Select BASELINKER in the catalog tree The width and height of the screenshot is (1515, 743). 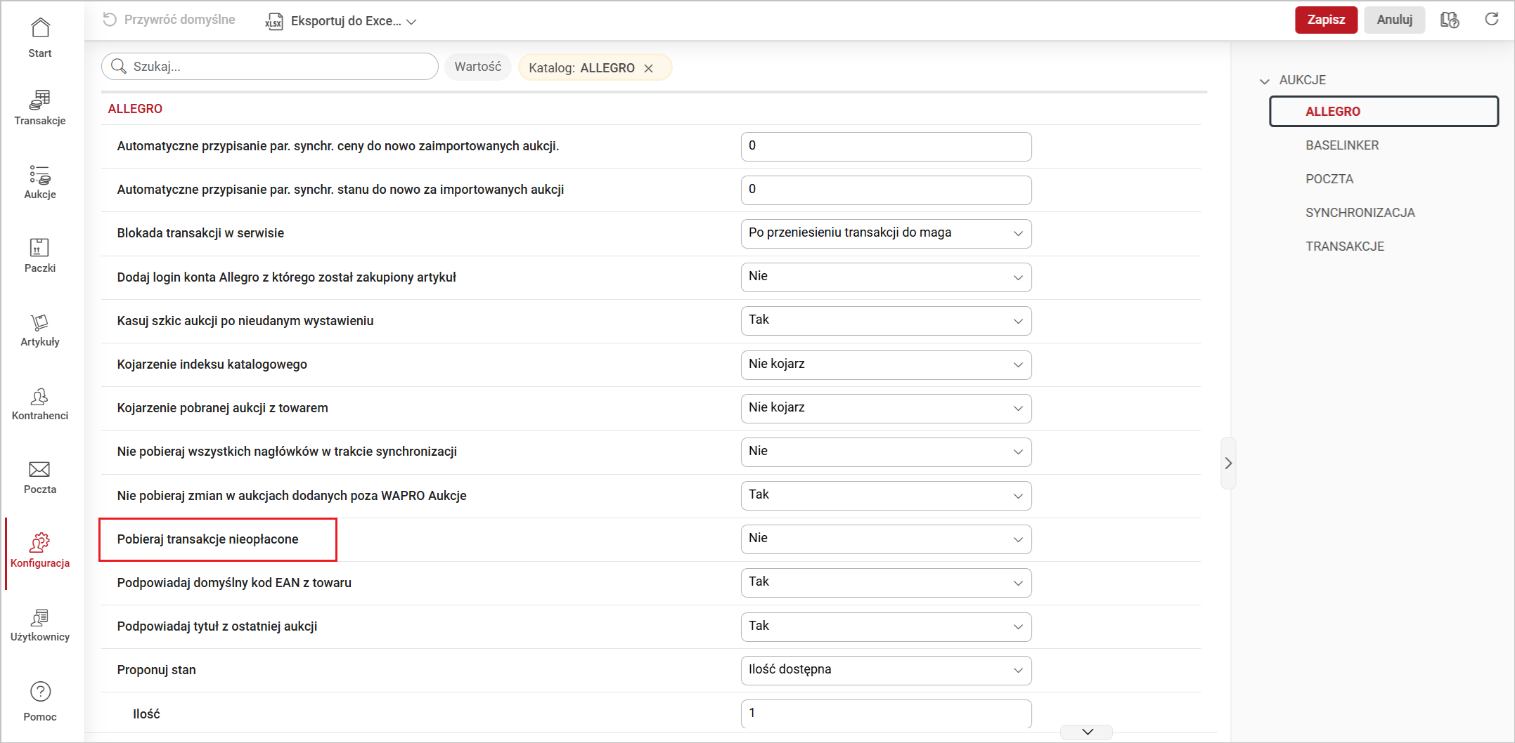tap(1341, 145)
